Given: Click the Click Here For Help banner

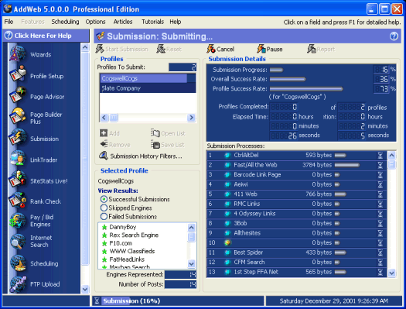Looking at the screenshot, I should 46,36.
